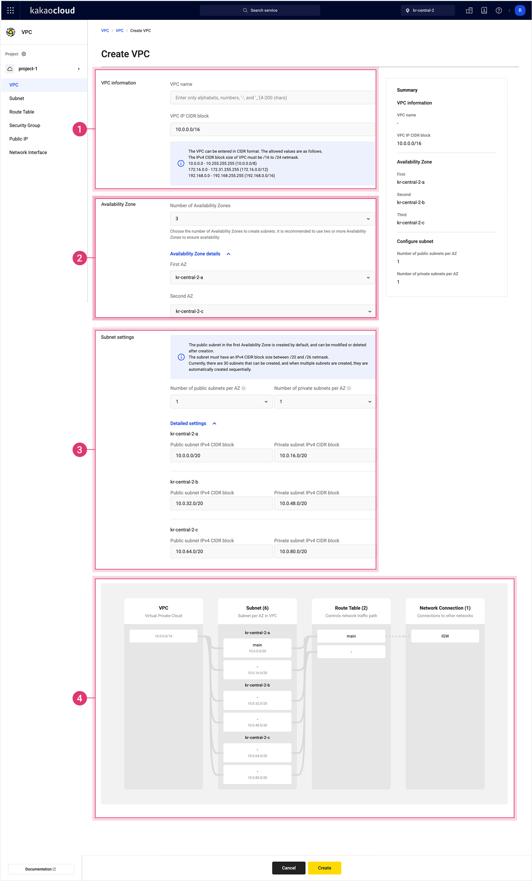Image resolution: width=532 pixels, height=881 pixels.
Task: Click main route table node in diagram
Action: pyautogui.click(x=351, y=636)
